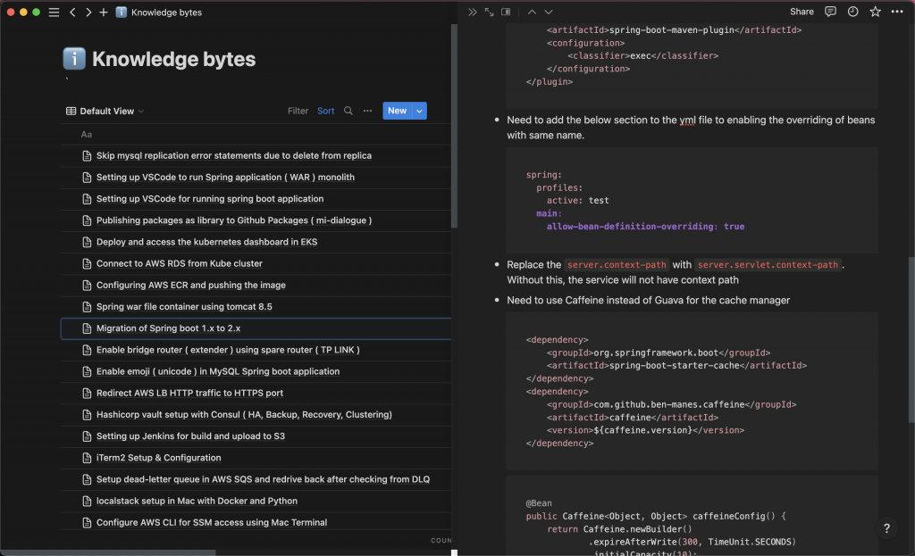915x556 pixels.
Task: Go to next page down chevron
Action: point(549,12)
